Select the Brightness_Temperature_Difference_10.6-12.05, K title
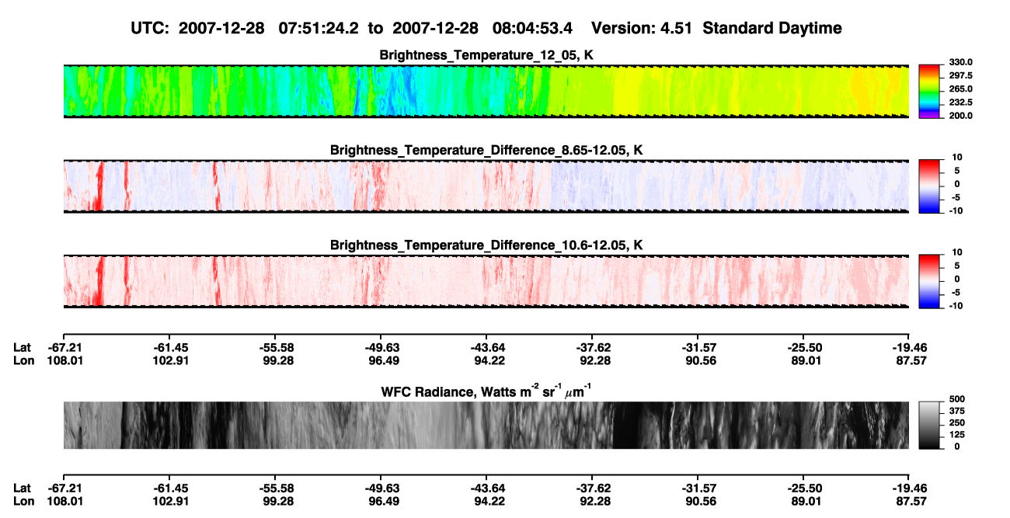The width and height of the screenshot is (1010, 518). tap(486, 245)
